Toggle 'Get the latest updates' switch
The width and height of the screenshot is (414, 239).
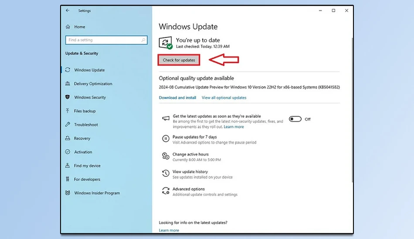(x=295, y=119)
